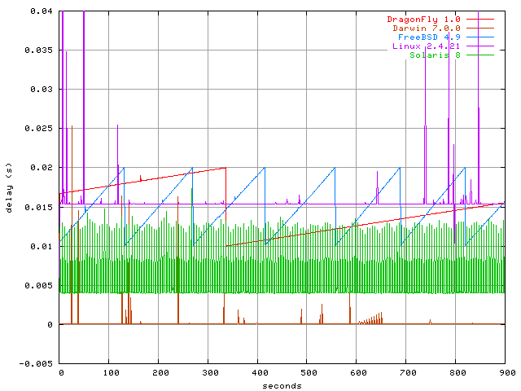Click the magenta Linux legend line sample

click(x=480, y=46)
